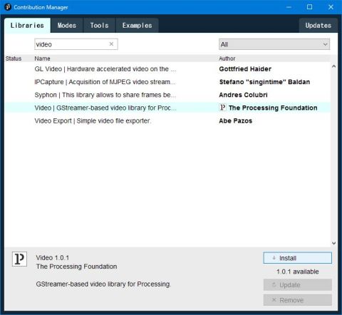Select the IPCapture library row
The image size is (342, 315).
tap(167, 82)
